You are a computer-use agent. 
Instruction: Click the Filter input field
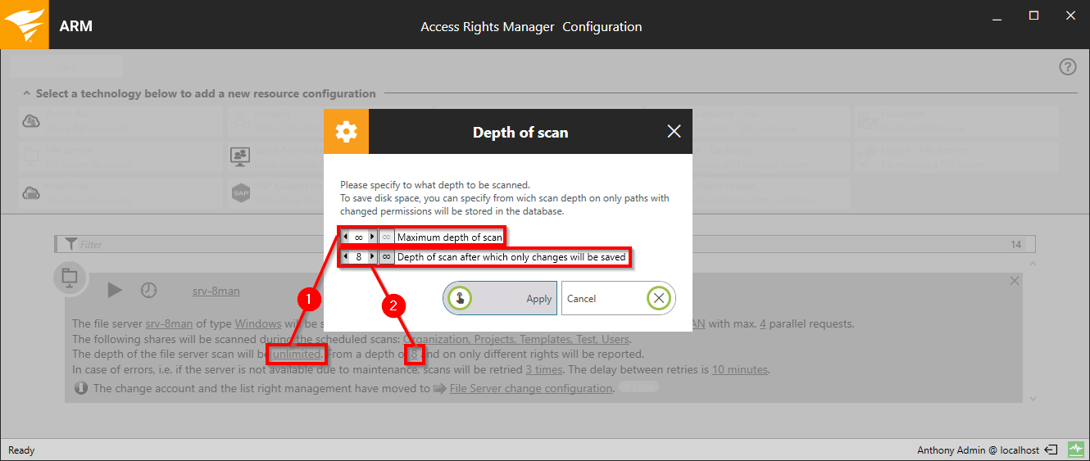(545, 244)
